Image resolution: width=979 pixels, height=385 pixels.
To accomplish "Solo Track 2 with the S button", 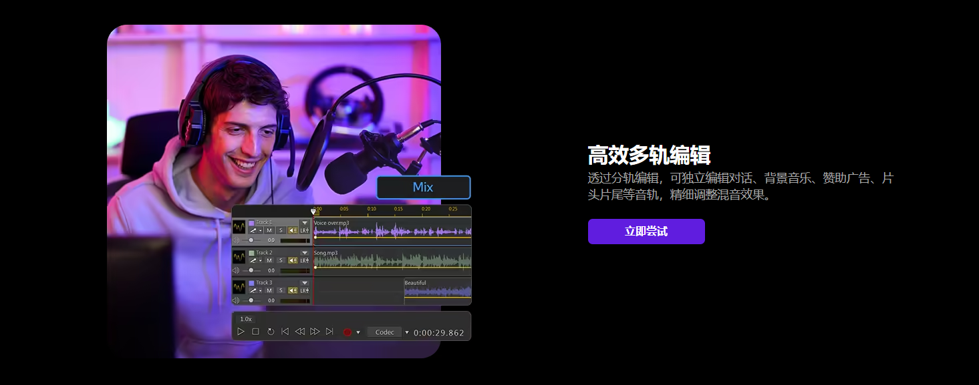I will 281,260.
